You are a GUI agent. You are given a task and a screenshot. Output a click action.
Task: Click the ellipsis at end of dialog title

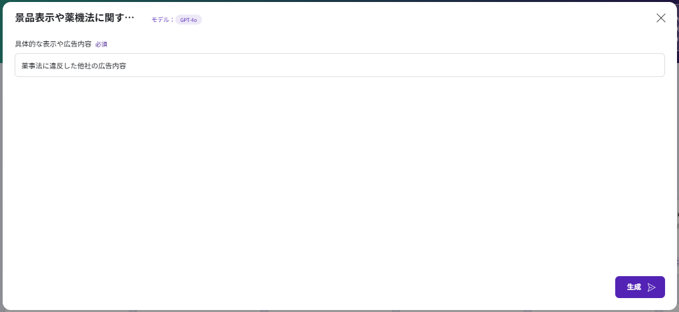point(130,19)
